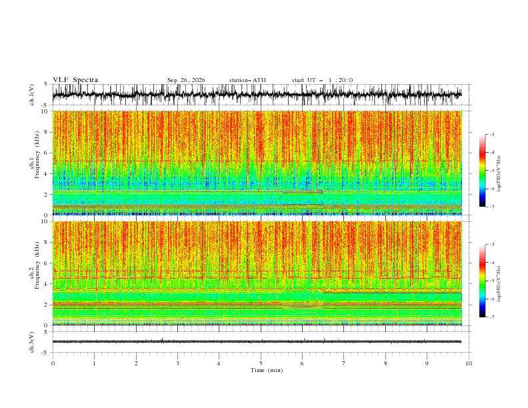
Task: Click the ch.1 upper color bar
Action: 482,171
